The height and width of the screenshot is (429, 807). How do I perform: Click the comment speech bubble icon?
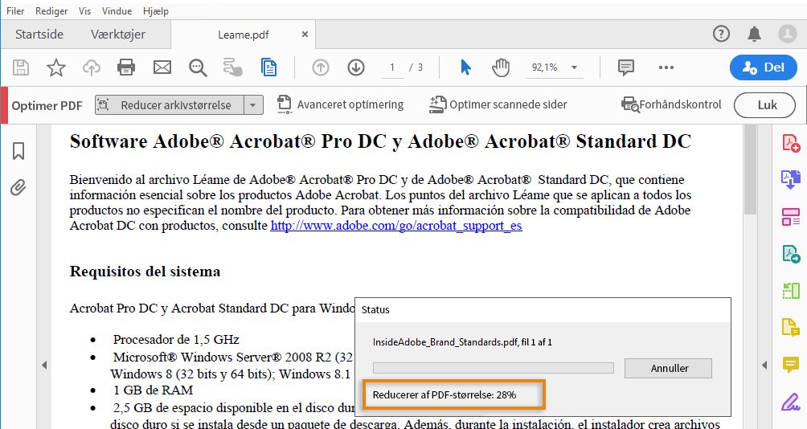(626, 67)
